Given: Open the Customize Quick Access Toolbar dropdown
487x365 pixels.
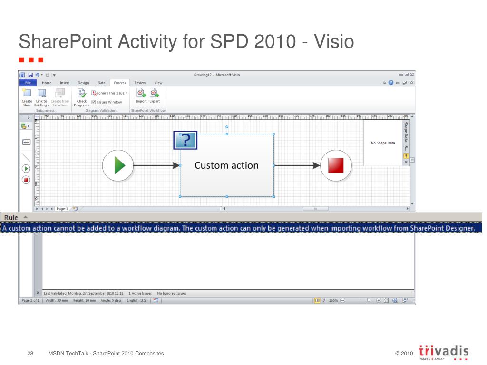Looking at the screenshot, I should point(54,75).
